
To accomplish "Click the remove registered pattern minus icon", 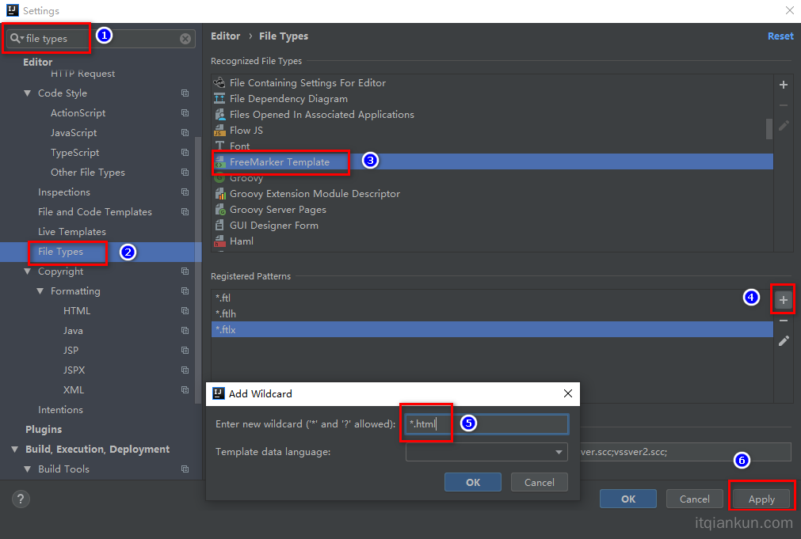I will tap(783, 321).
